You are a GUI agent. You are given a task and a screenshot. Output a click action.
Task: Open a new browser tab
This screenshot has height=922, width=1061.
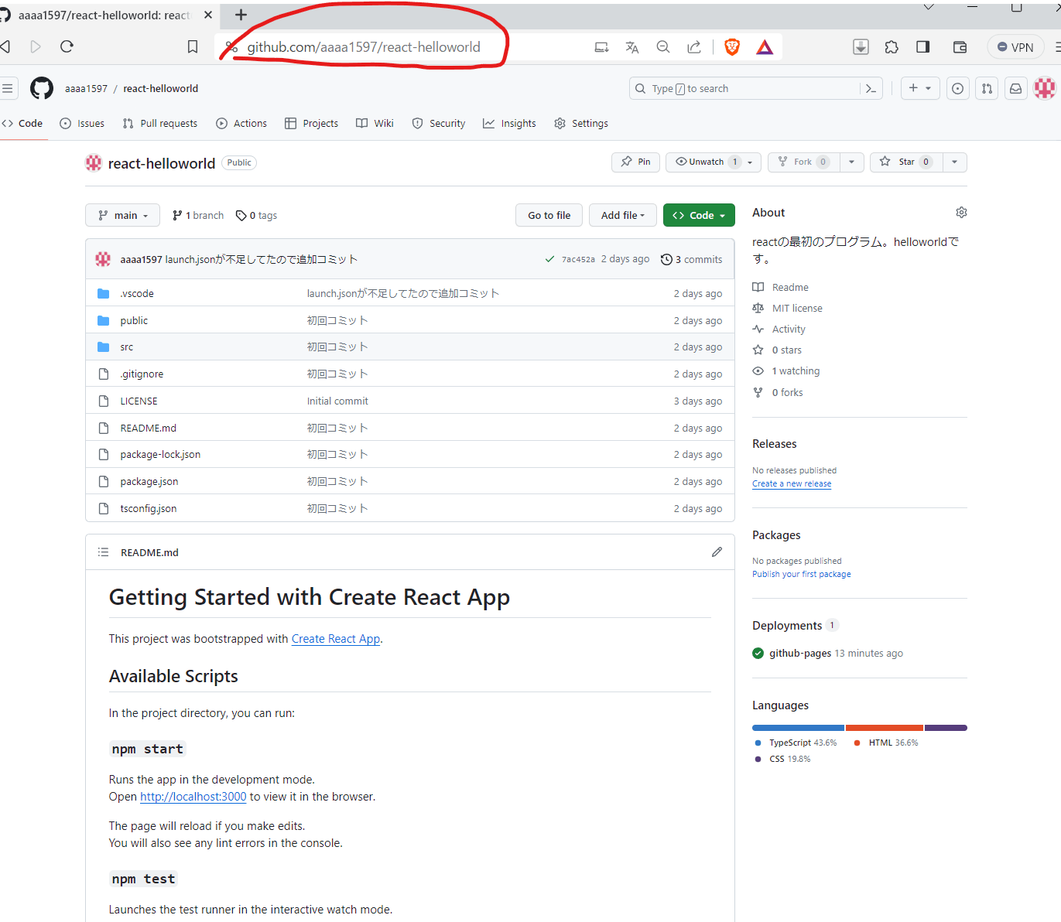(x=241, y=15)
